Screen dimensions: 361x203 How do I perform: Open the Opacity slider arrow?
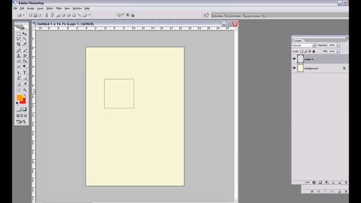coord(338,45)
